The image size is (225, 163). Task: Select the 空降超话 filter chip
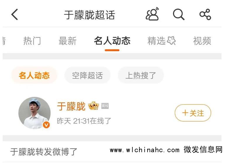click(87, 75)
